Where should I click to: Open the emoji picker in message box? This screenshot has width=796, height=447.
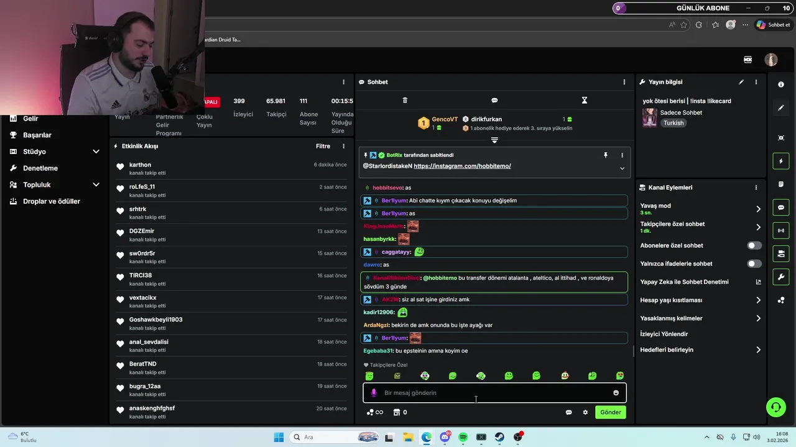(616, 393)
